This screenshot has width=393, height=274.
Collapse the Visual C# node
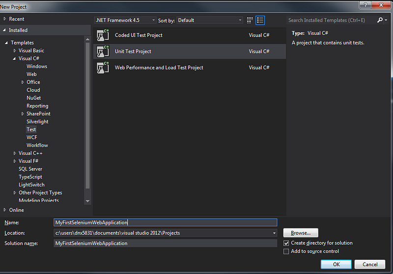(x=14, y=58)
